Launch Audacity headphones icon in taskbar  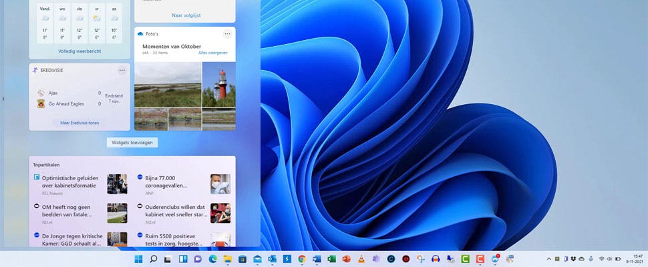[x=435, y=259]
